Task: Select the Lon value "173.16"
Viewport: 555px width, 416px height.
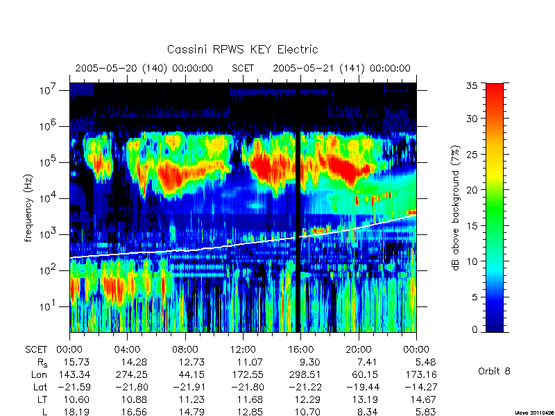Action: pyautogui.click(x=421, y=374)
